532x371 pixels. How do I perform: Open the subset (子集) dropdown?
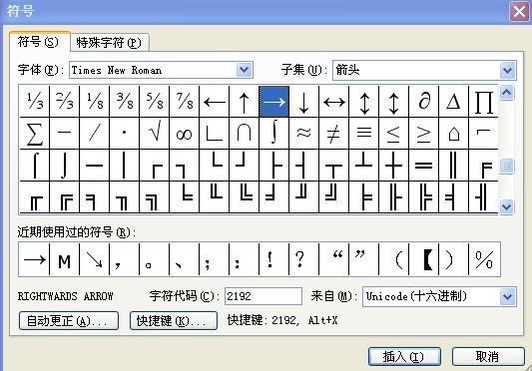tap(508, 70)
